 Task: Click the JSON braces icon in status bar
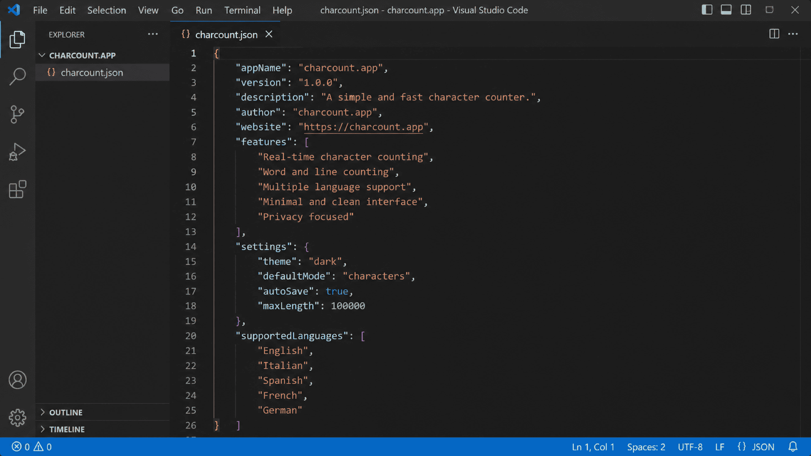click(x=742, y=447)
